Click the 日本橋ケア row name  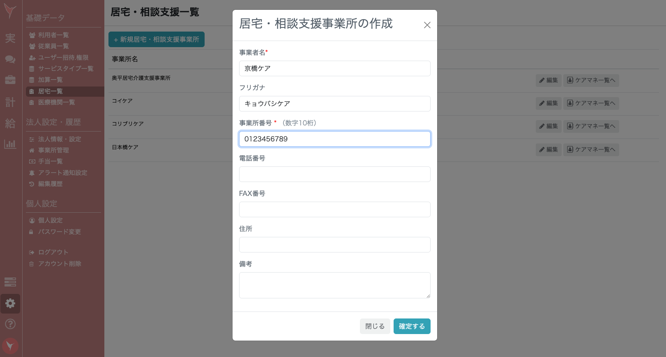(x=125, y=147)
